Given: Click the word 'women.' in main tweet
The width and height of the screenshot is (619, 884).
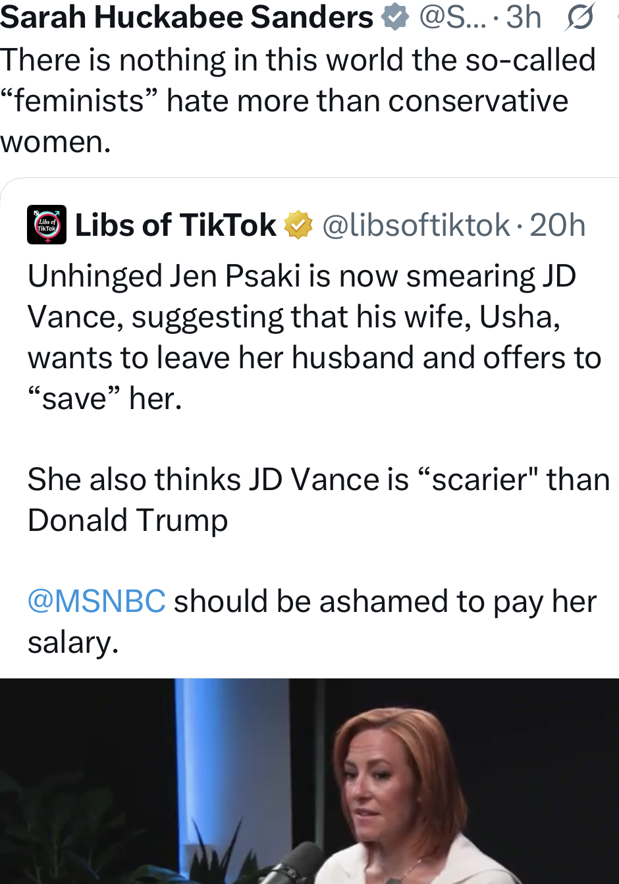Looking at the screenshot, I should (56, 142).
